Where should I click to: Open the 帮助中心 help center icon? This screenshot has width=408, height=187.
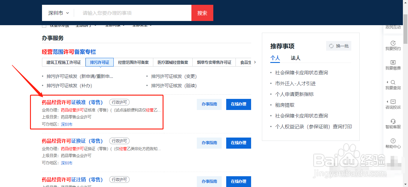pyautogui.click(x=393, y=143)
